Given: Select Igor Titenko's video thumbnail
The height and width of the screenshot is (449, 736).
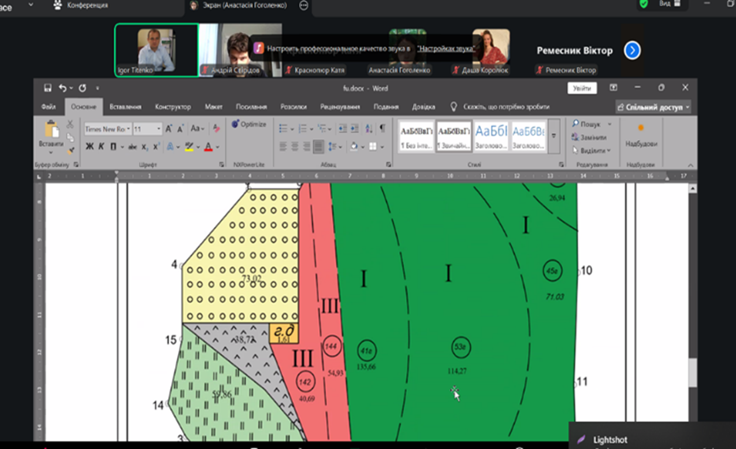Looking at the screenshot, I should coord(156,50).
